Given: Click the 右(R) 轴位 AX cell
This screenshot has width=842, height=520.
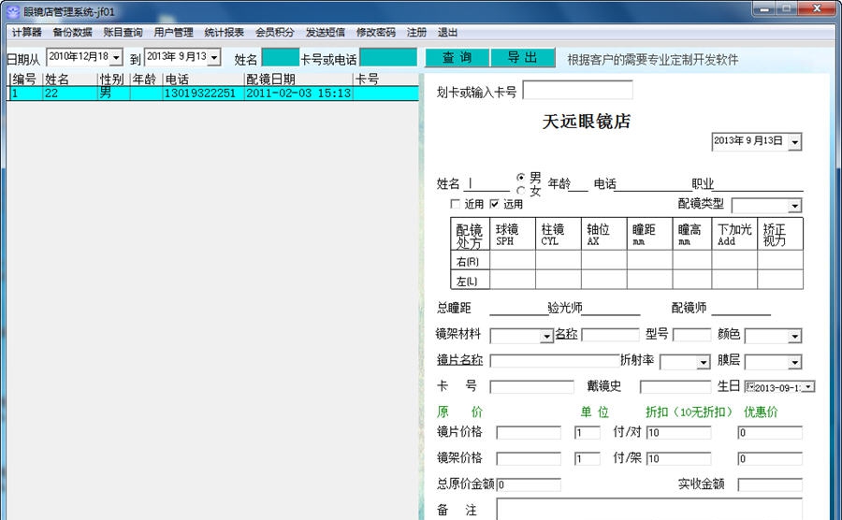Looking at the screenshot, I should [604, 260].
